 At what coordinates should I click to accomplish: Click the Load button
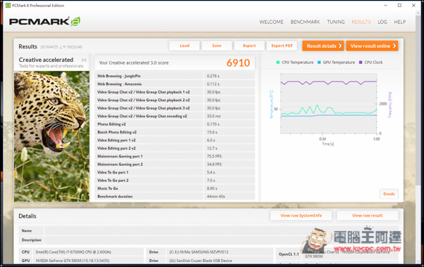click(185, 46)
